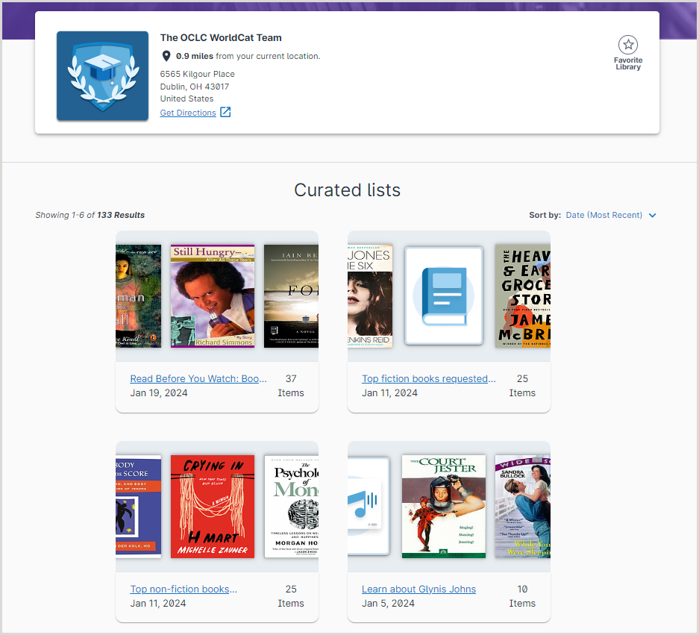Click the generic book placeholder icon
This screenshot has width=699, height=635.
(444, 295)
